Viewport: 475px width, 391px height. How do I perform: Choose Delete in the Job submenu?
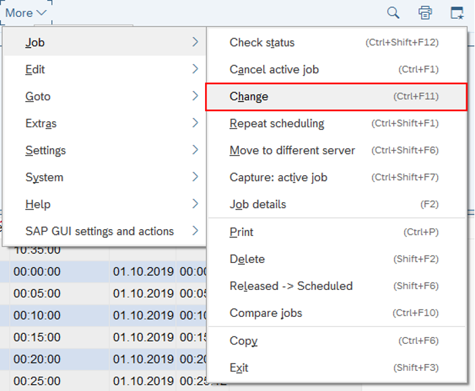(x=337, y=259)
